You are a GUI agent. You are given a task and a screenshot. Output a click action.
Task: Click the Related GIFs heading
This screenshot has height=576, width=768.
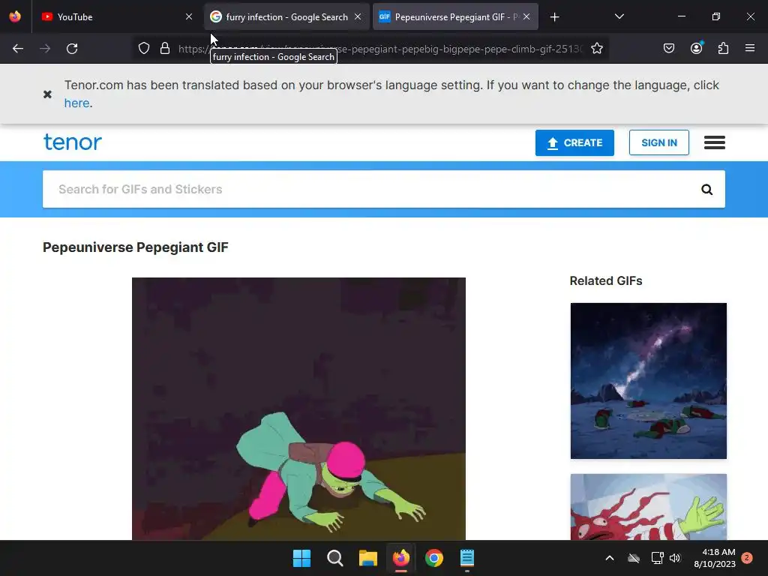[x=606, y=280]
